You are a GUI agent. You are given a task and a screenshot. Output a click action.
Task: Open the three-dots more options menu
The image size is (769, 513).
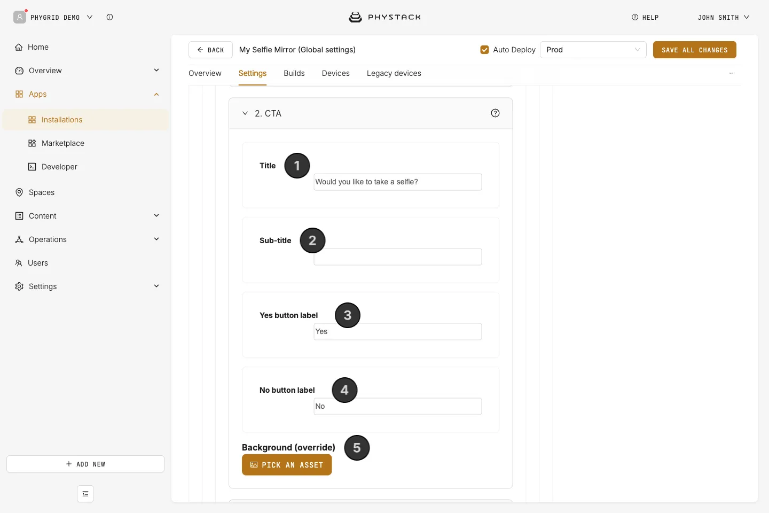pyautogui.click(x=732, y=73)
